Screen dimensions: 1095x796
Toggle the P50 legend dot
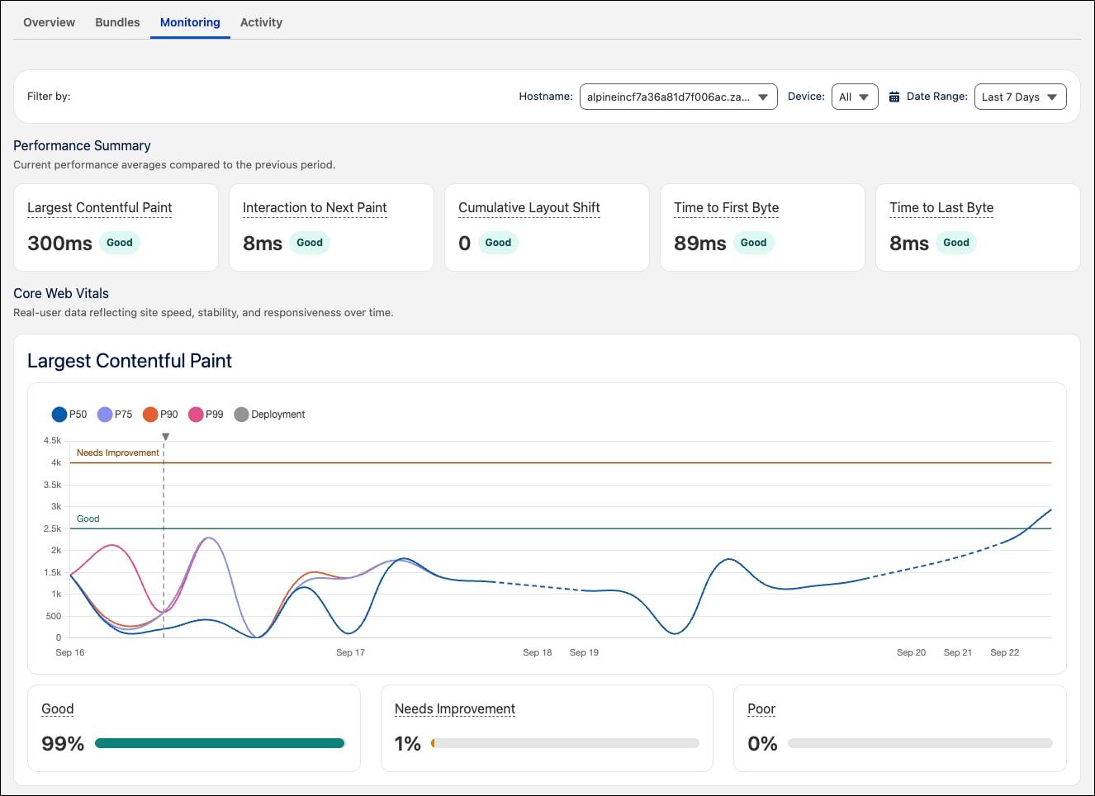(59, 415)
